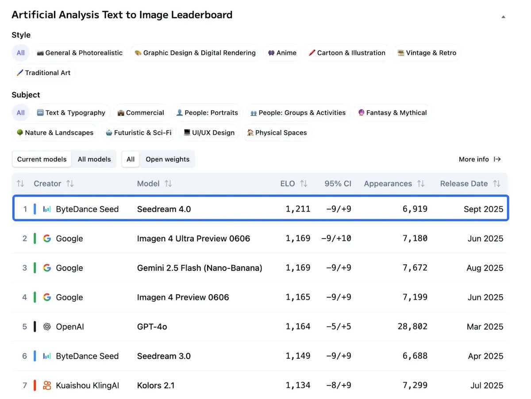Open the More info link
This screenshot has height=399, width=531.
point(480,159)
